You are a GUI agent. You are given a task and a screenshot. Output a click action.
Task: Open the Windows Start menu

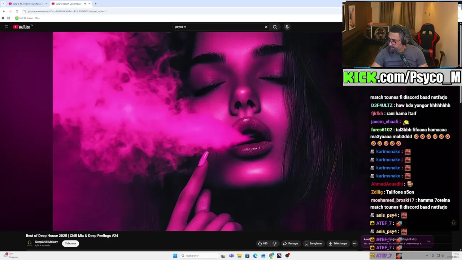coord(175,256)
